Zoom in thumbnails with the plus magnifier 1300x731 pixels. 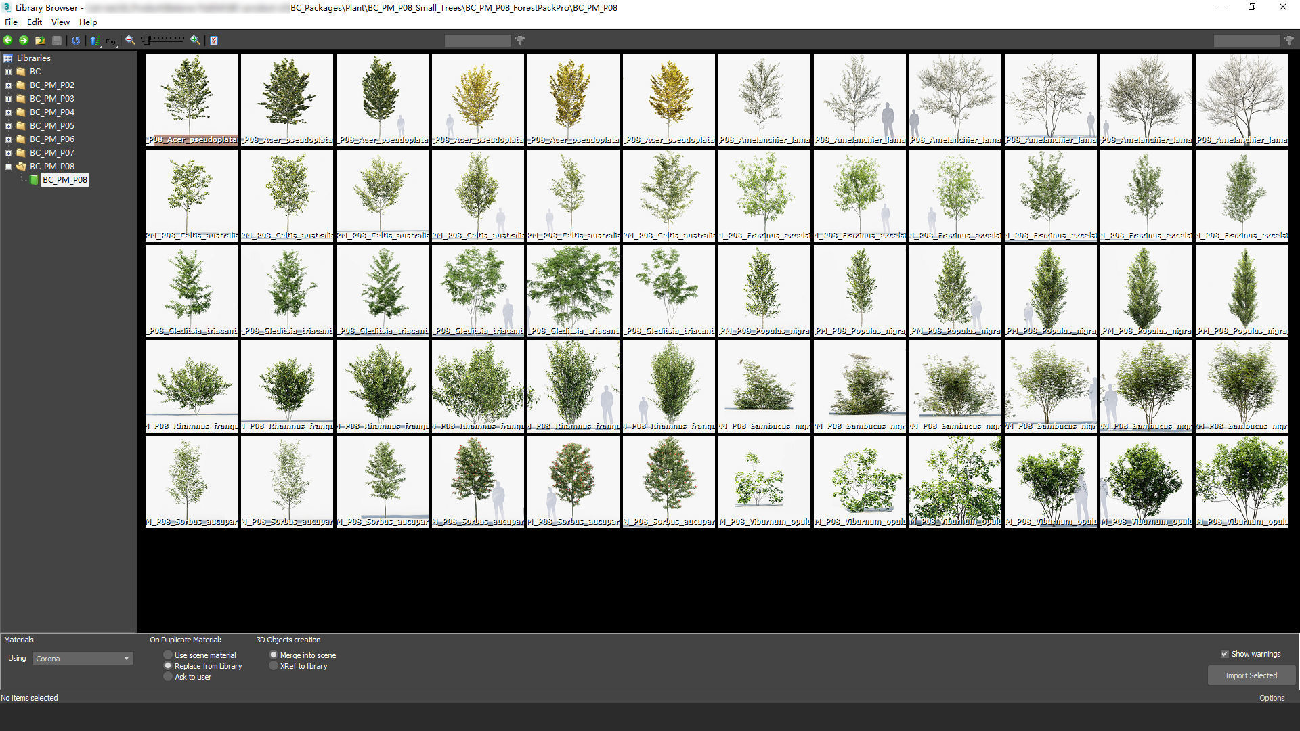coord(195,41)
